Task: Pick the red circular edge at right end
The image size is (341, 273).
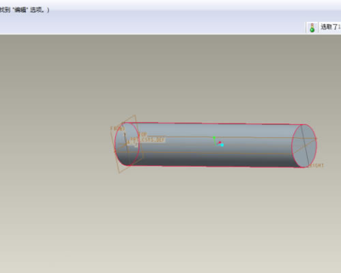Action: (316, 145)
